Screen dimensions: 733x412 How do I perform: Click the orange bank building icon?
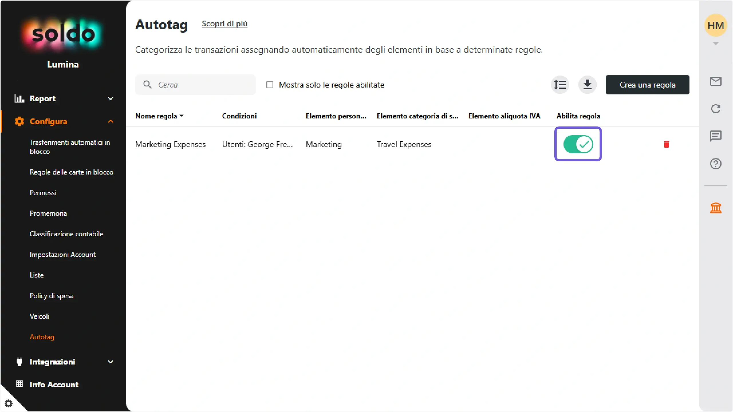[x=716, y=208]
